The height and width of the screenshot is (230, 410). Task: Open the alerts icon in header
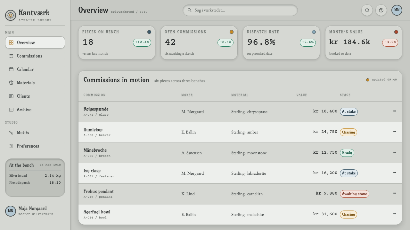(367, 10)
